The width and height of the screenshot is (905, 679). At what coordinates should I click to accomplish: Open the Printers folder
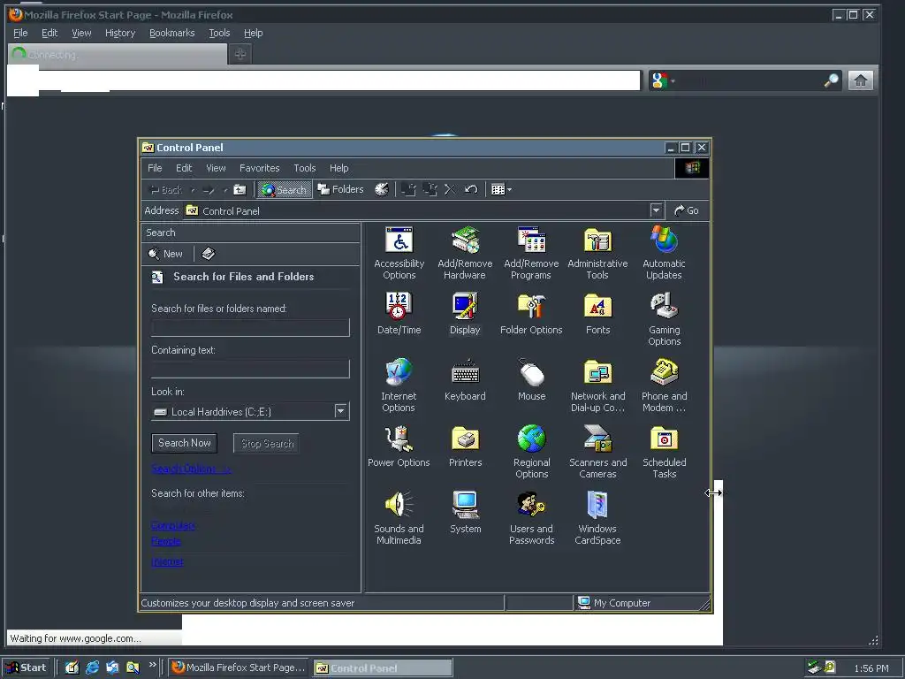465,446
